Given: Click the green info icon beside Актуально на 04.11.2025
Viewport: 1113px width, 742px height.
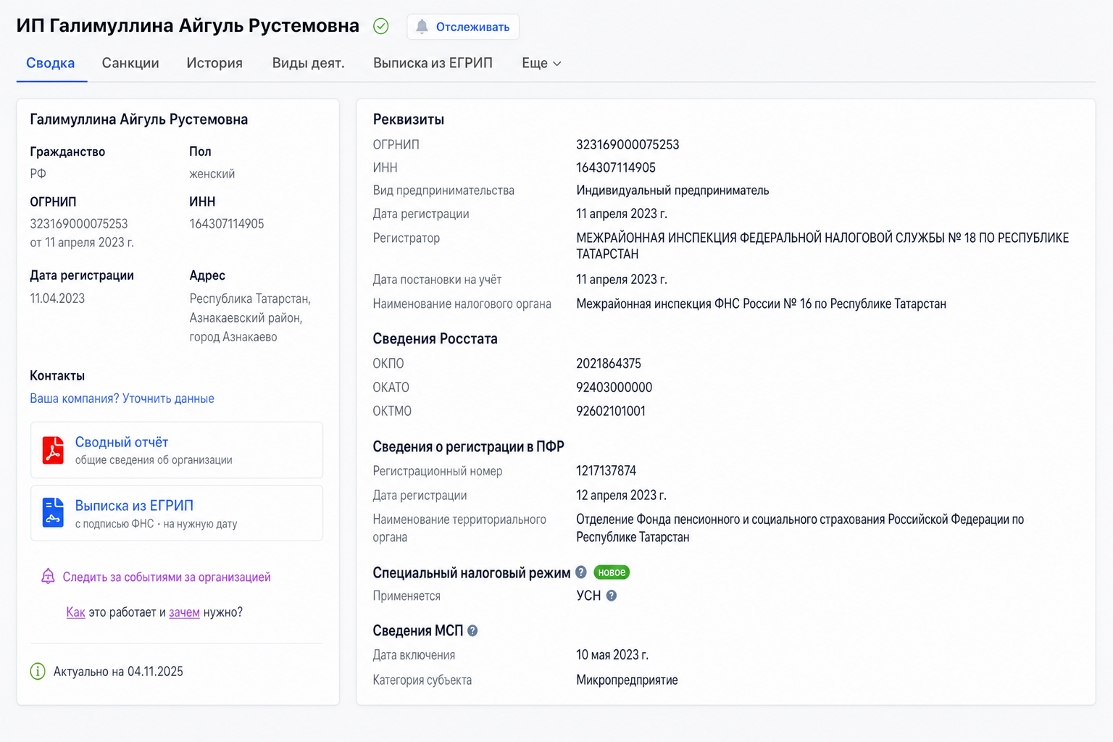Looking at the screenshot, I should point(38,672).
